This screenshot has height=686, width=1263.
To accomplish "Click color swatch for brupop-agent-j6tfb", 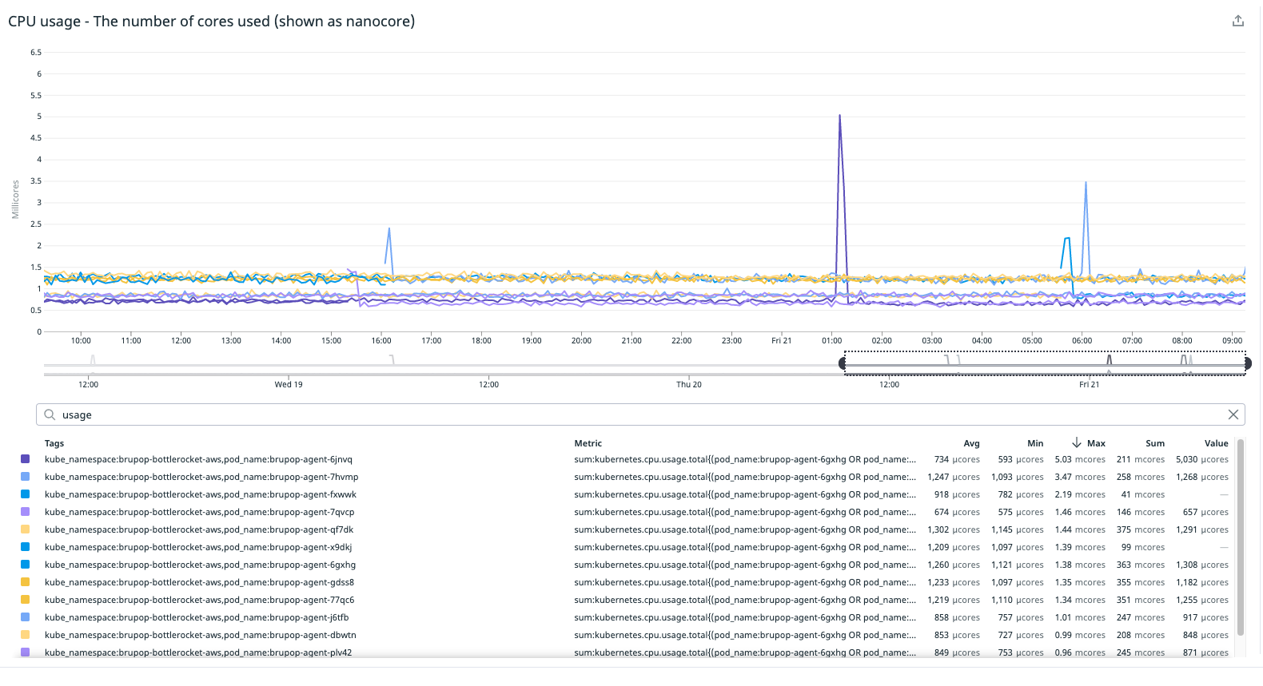I will tap(26, 617).
